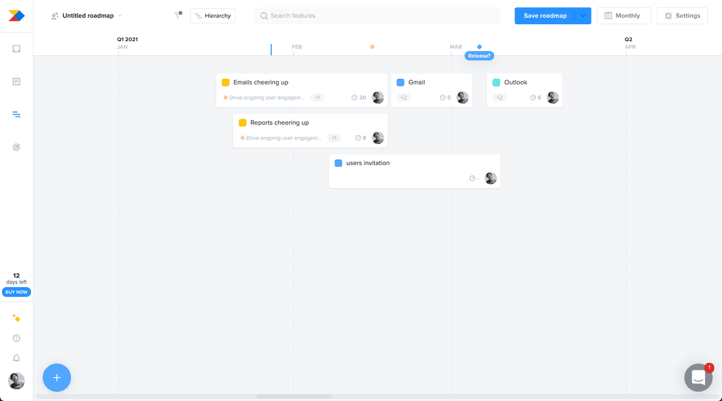
Task: Click the help question mark icon
Action: pos(16,338)
